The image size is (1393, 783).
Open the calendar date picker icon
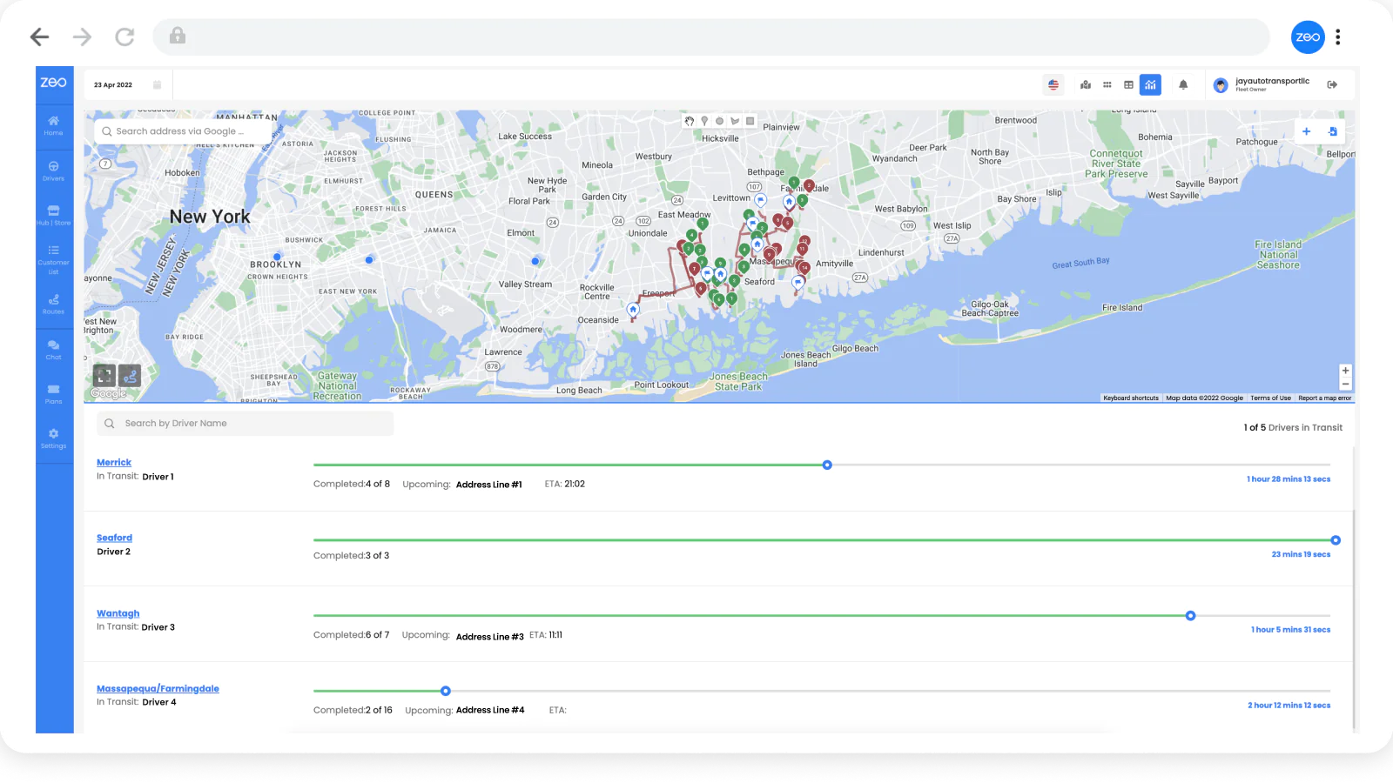point(158,85)
